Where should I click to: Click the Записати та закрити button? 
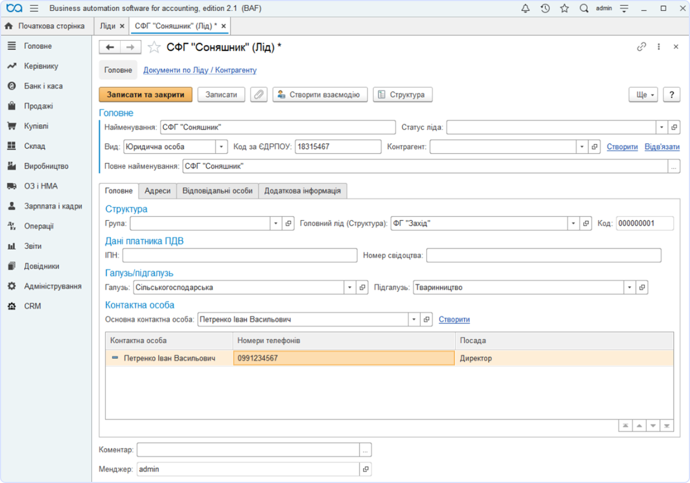pos(146,94)
